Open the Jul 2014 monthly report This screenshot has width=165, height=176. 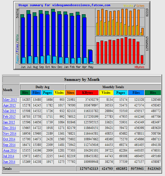click(x=9, y=156)
